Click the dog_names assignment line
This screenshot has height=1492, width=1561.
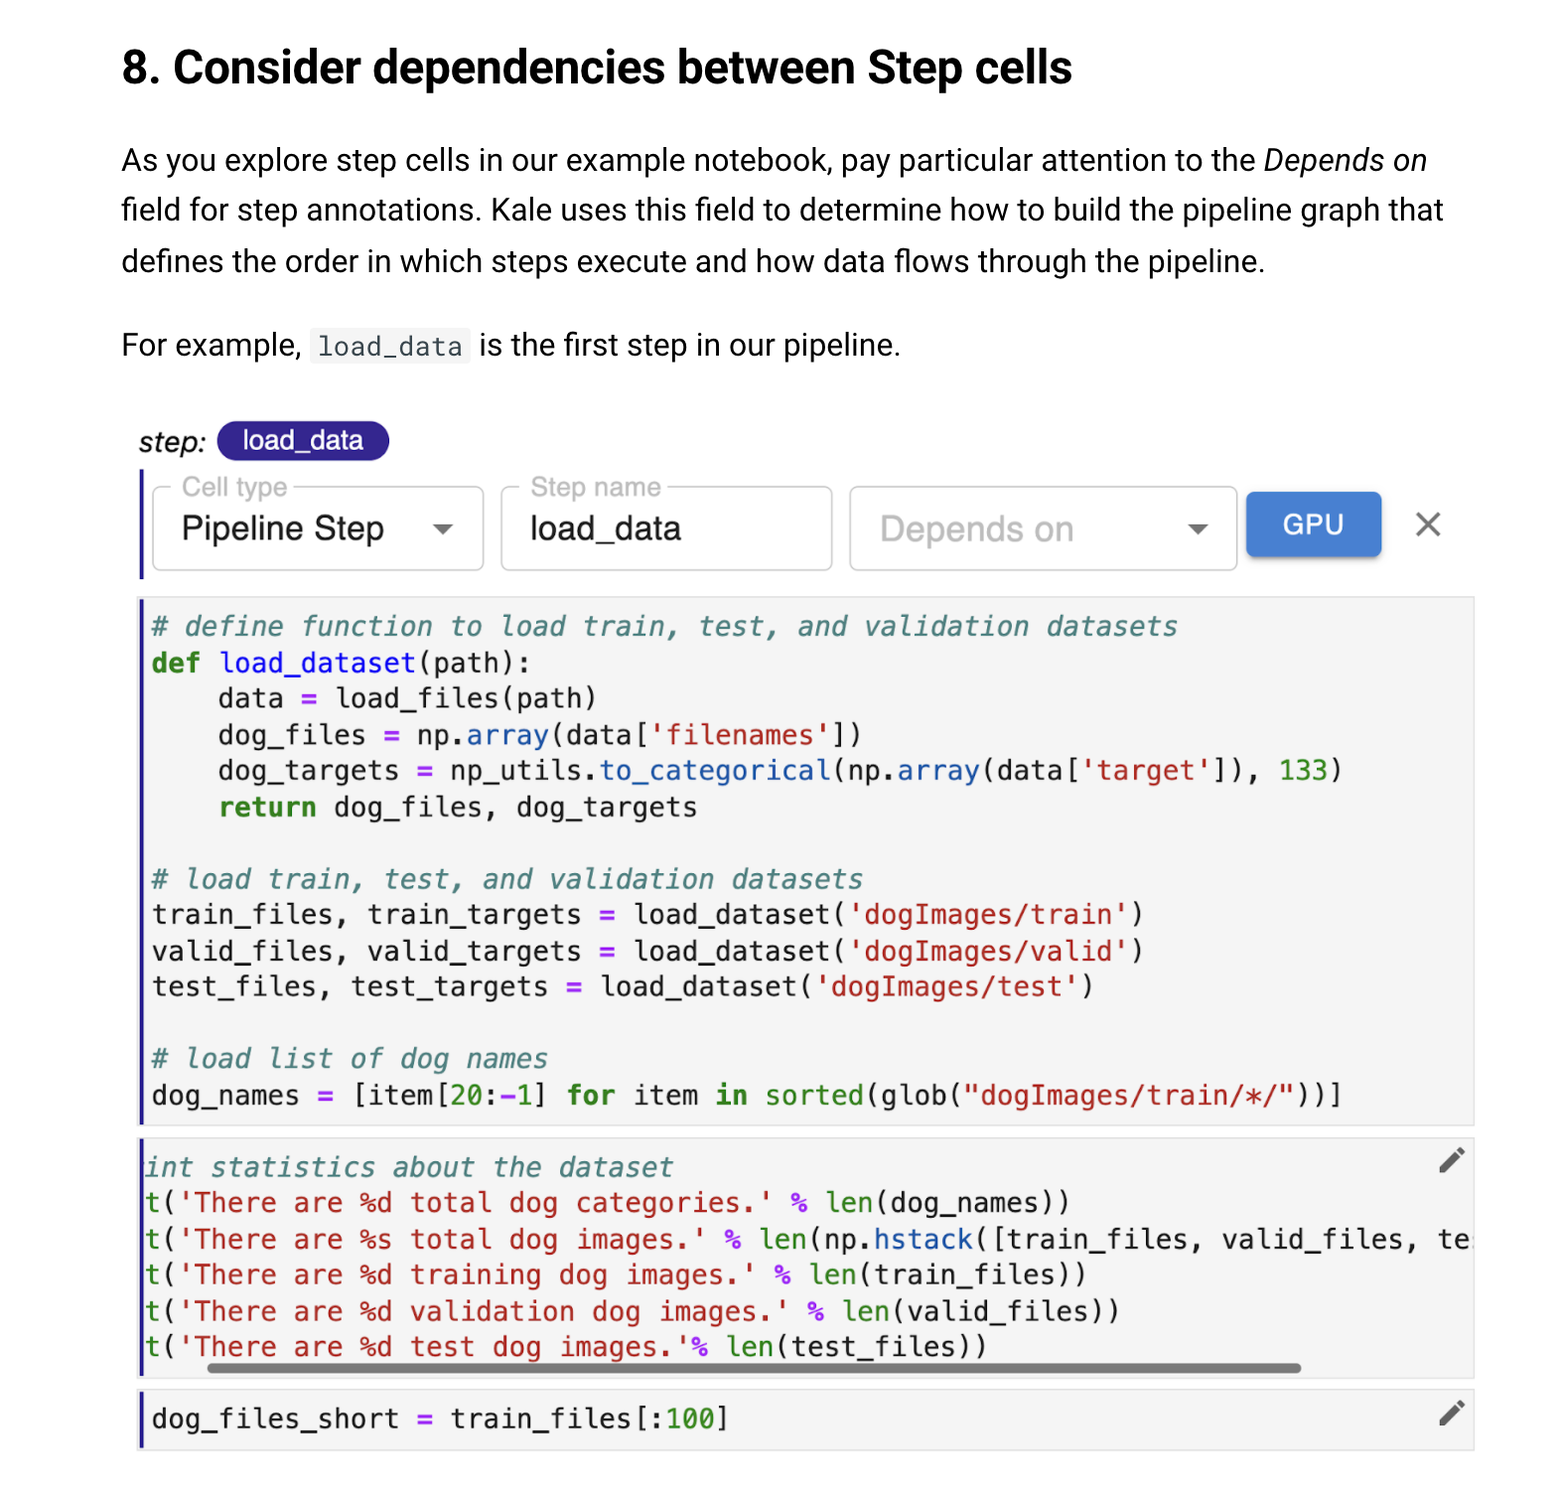[x=745, y=1096]
